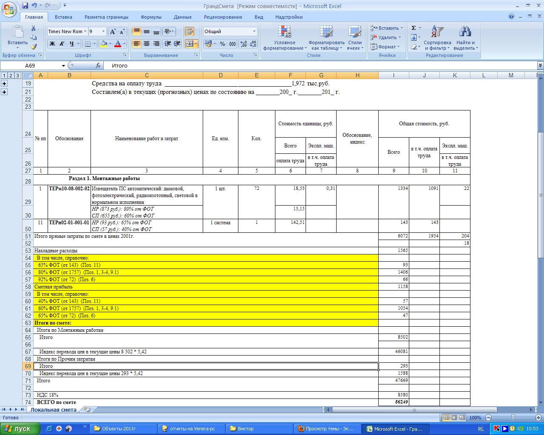The image size is (544, 435).
Task: Switch to the Рецензирование tab
Action: point(223,17)
